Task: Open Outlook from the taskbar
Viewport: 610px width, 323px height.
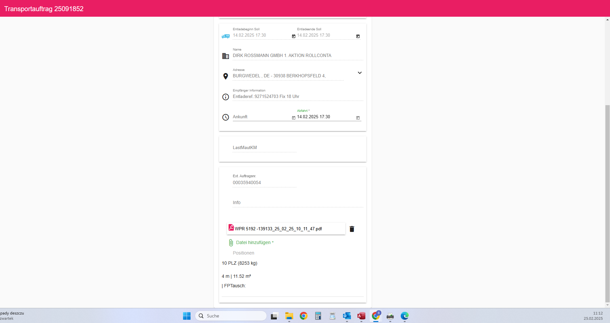Action: pyautogui.click(x=347, y=316)
